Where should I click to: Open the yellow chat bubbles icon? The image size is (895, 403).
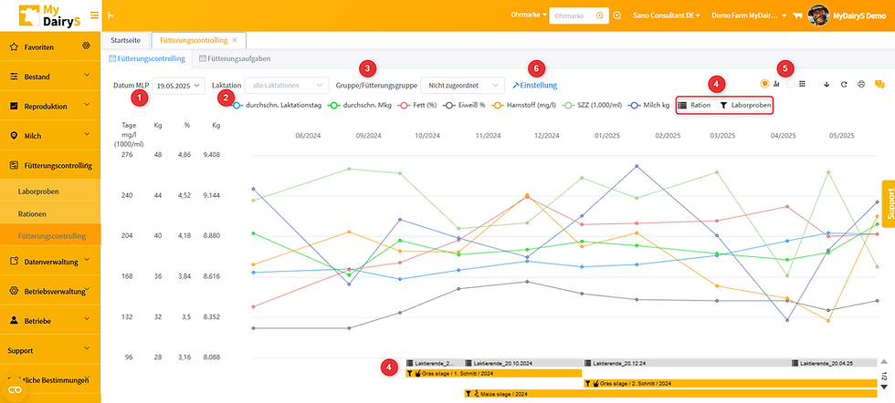coord(879,85)
